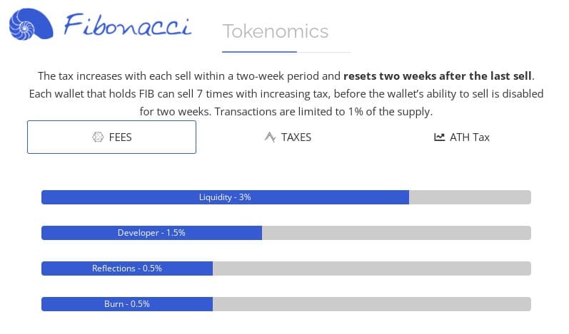Click the grey unfilled part of the Reflections bar
Viewport: 569px width, 334px height.
point(371,268)
